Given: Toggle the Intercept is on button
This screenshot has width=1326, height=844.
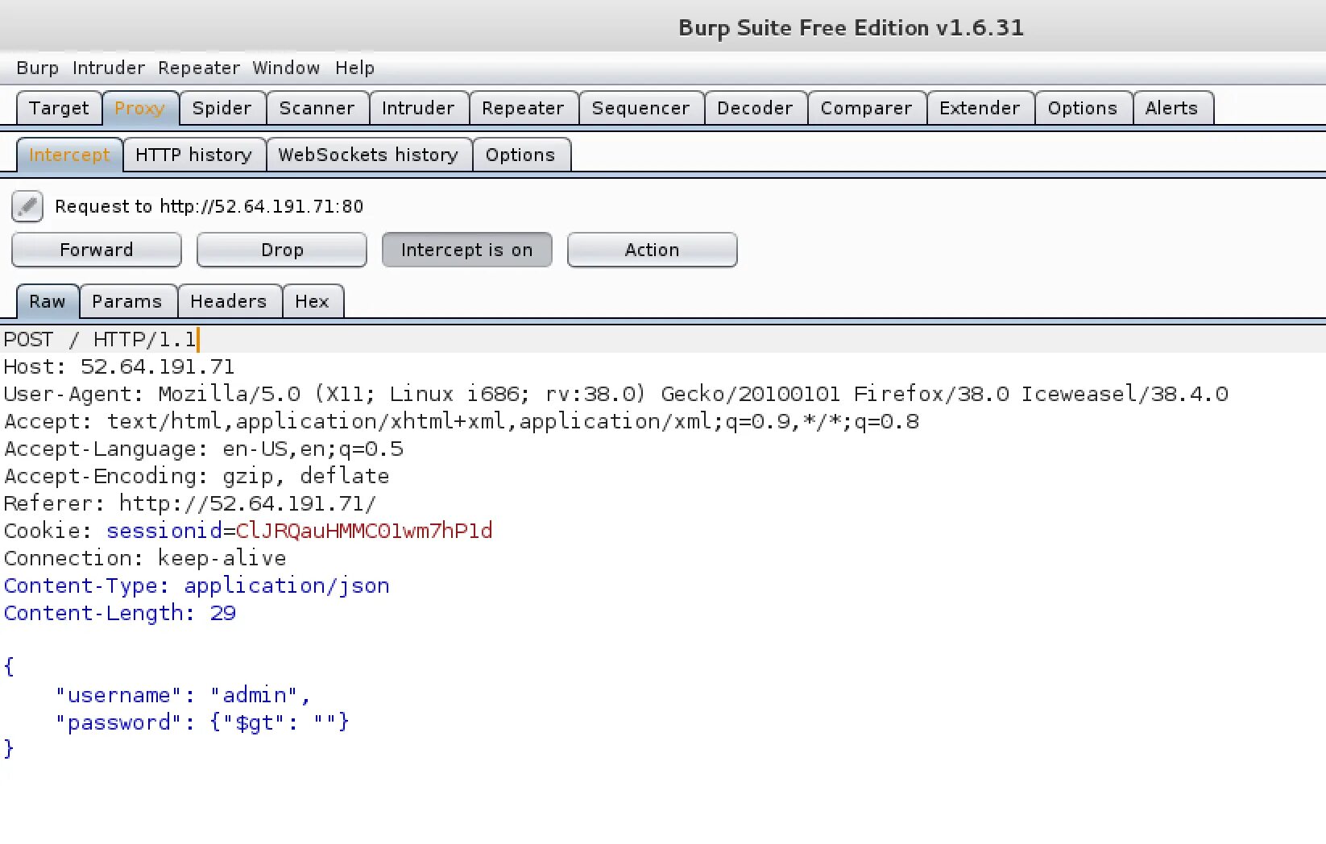Looking at the screenshot, I should 467,250.
